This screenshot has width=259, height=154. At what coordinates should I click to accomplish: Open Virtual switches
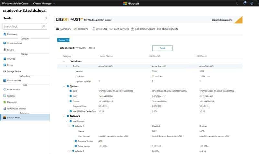(12, 80)
